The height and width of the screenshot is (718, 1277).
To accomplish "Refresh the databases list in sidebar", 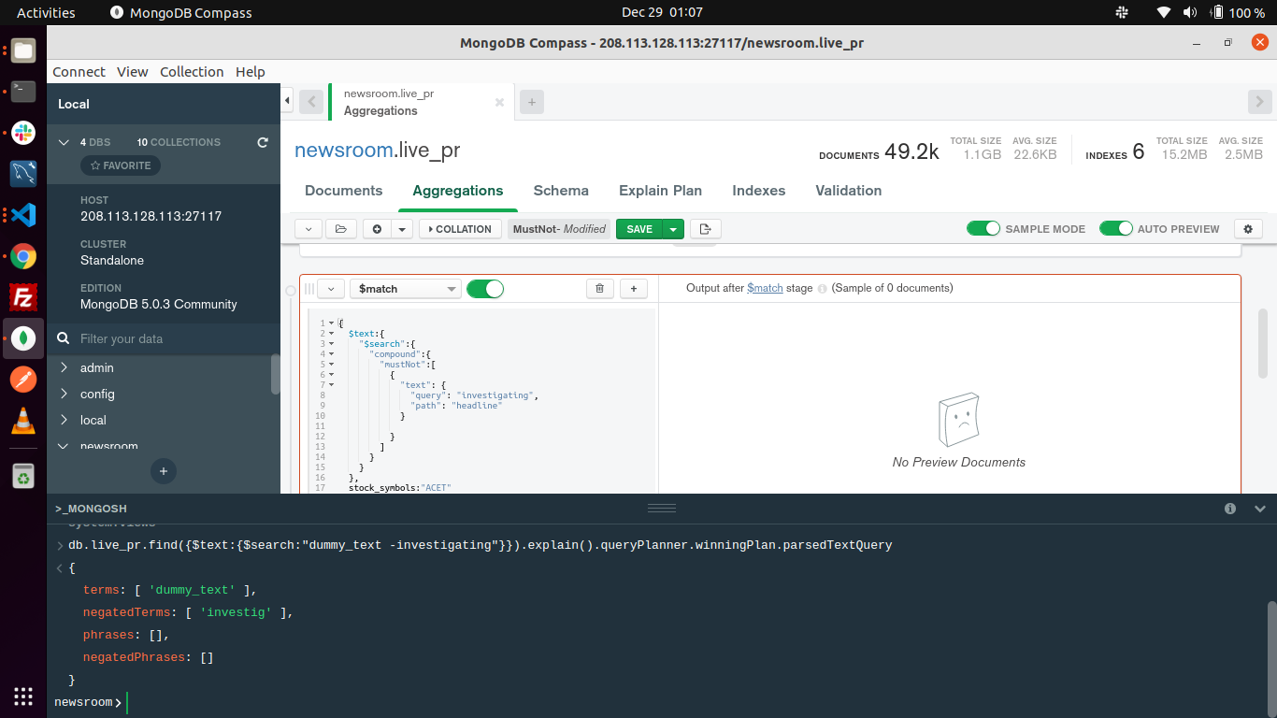I will click(263, 142).
